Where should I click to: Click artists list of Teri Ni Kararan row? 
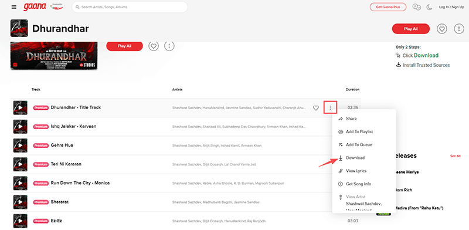point(214,164)
